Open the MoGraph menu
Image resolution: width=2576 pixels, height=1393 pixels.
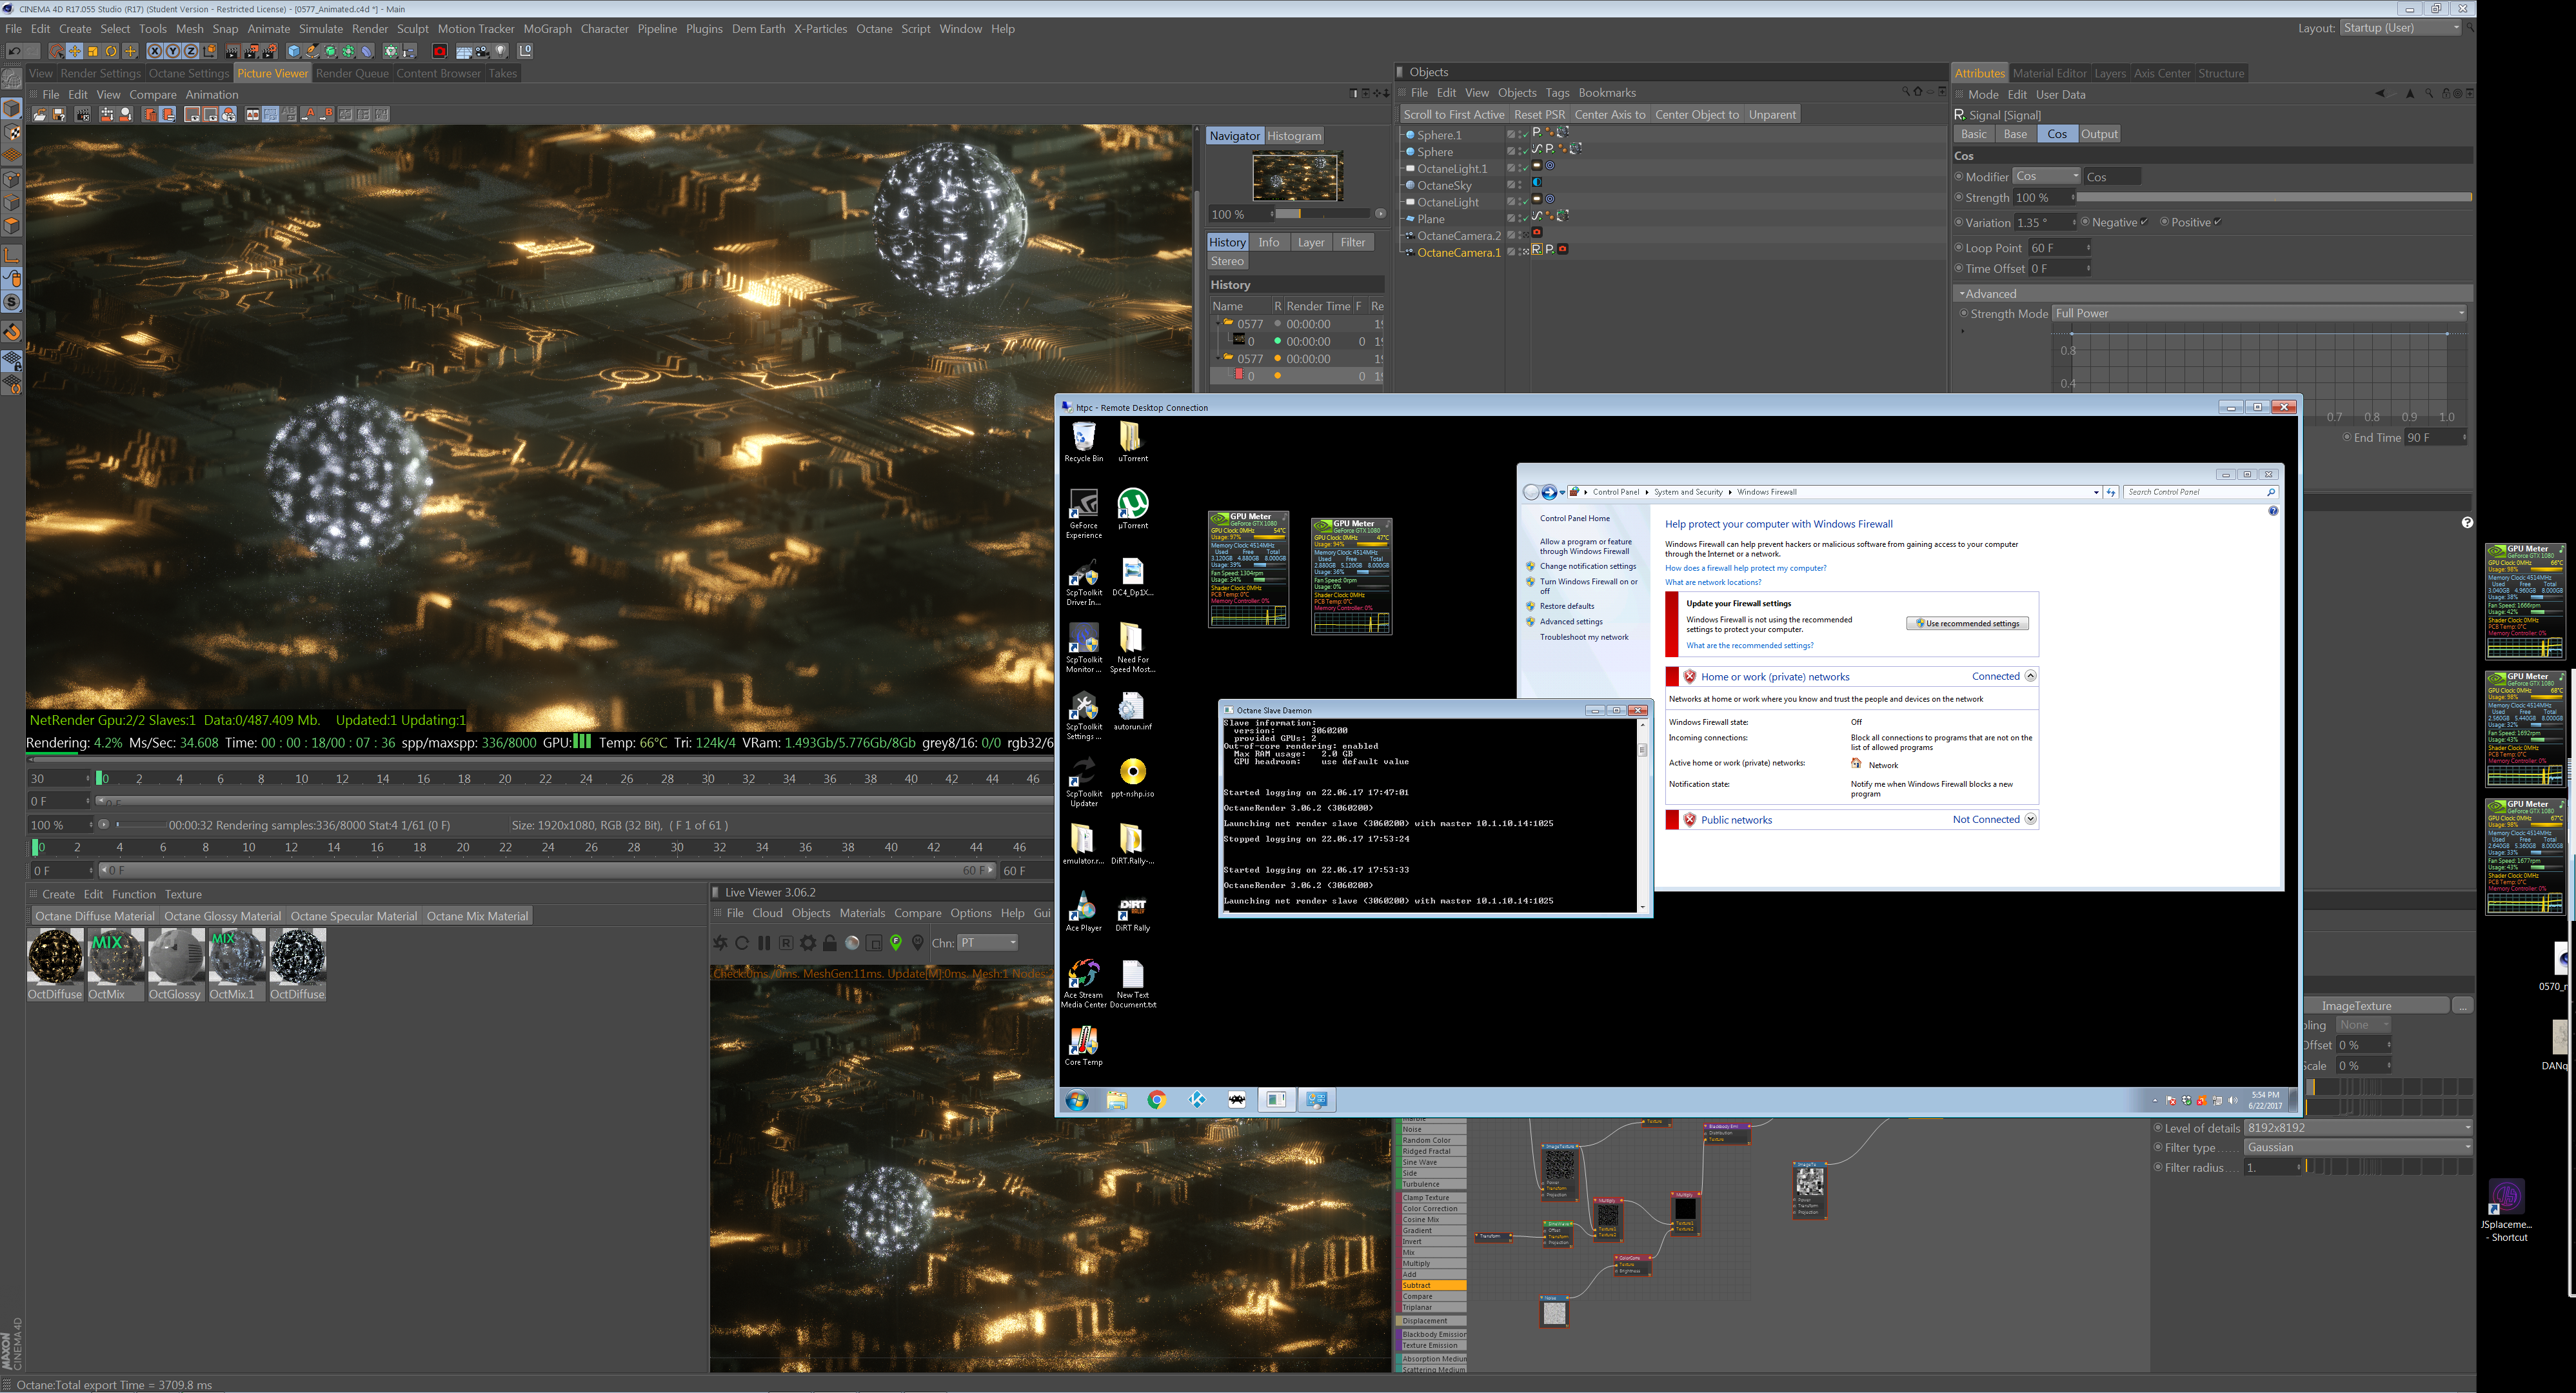pos(547,29)
